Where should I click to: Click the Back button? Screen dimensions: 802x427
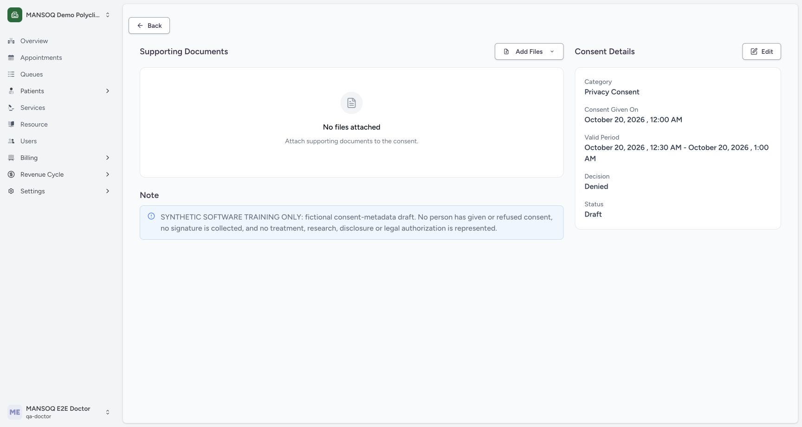pos(149,25)
